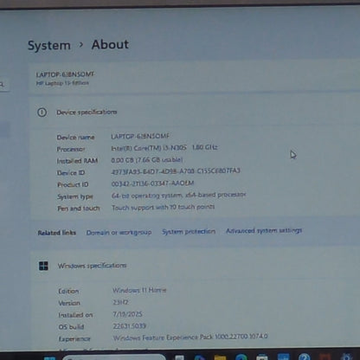Screen dimensions: 360x360
Task: Click the Device ID value text
Action: tap(176, 171)
